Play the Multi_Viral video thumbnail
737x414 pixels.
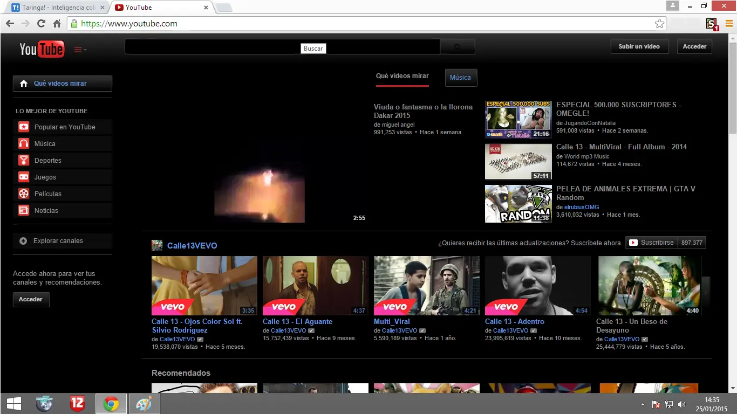tap(427, 286)
